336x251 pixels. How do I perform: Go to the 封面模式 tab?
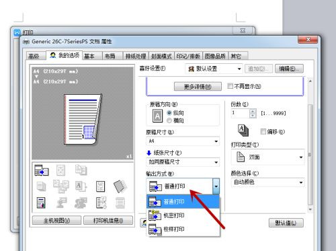(161, 56)
